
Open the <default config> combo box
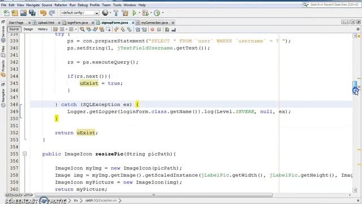coord(80,13)
